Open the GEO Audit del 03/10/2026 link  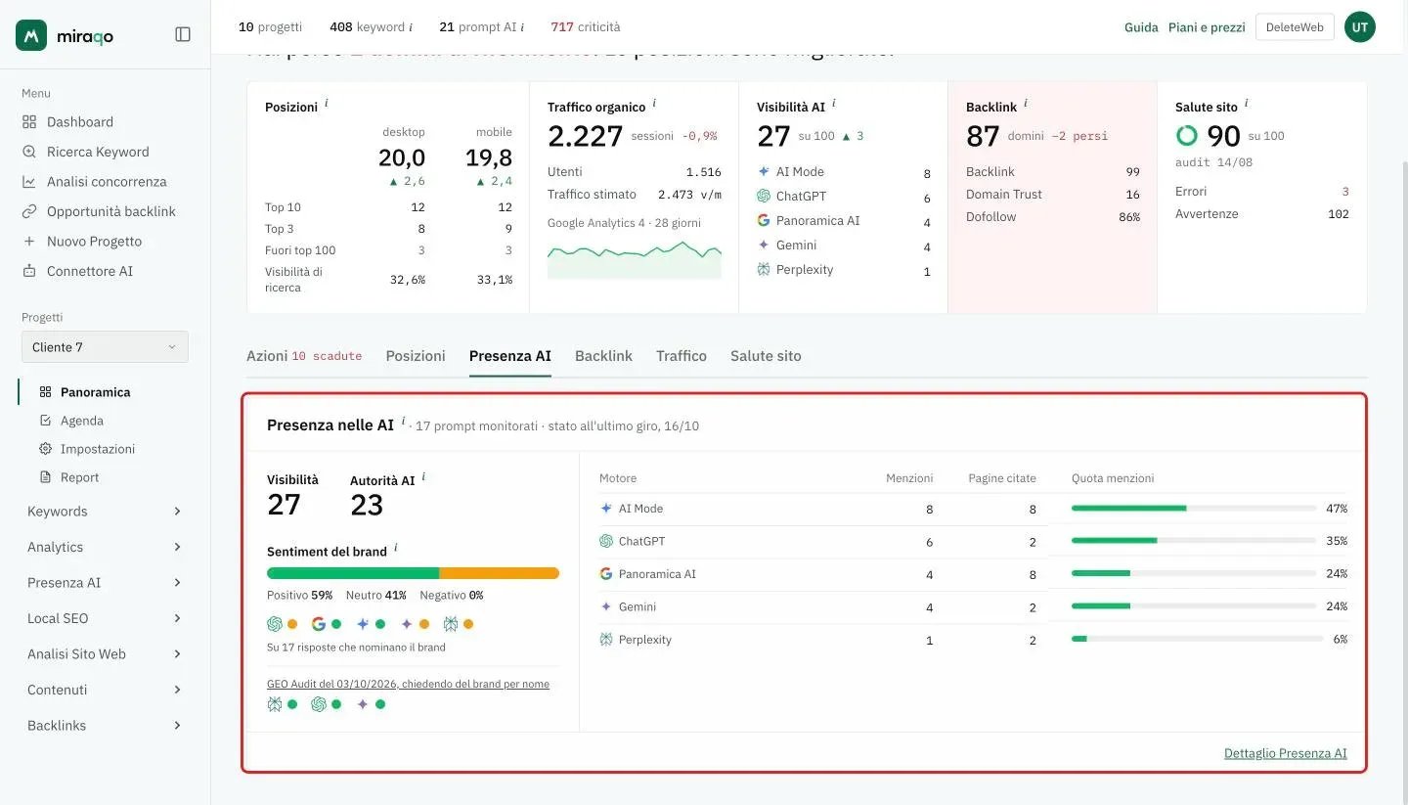408,684
